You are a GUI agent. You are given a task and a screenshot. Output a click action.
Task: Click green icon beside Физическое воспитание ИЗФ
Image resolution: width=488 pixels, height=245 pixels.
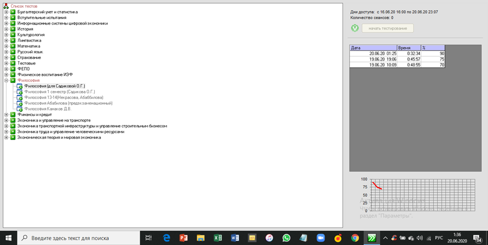[x=13, y=75]
